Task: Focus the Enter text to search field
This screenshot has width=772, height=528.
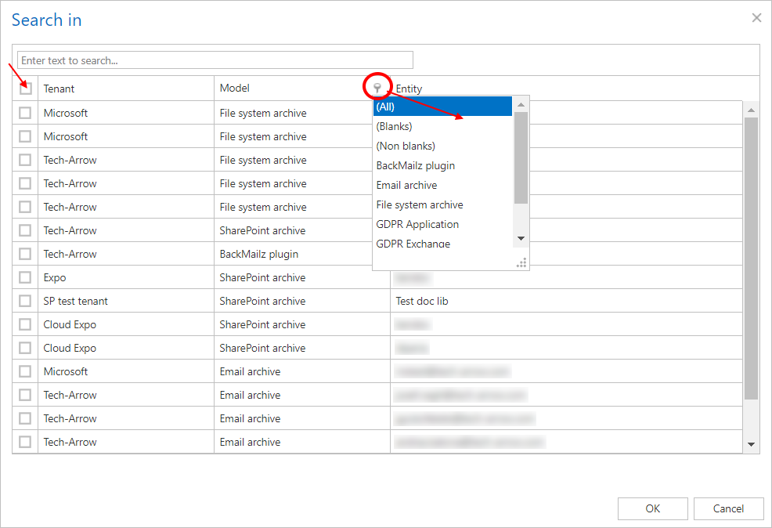Action: [215, 60]
